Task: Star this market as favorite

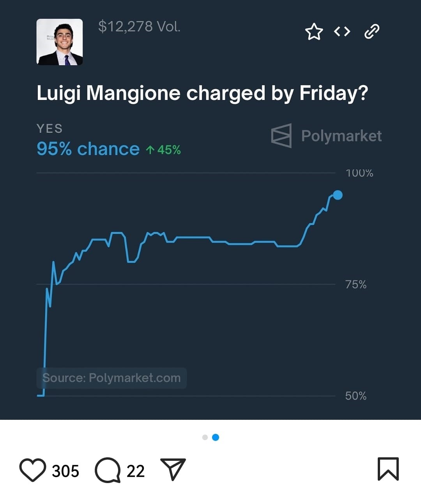Action: click(314, 32)
